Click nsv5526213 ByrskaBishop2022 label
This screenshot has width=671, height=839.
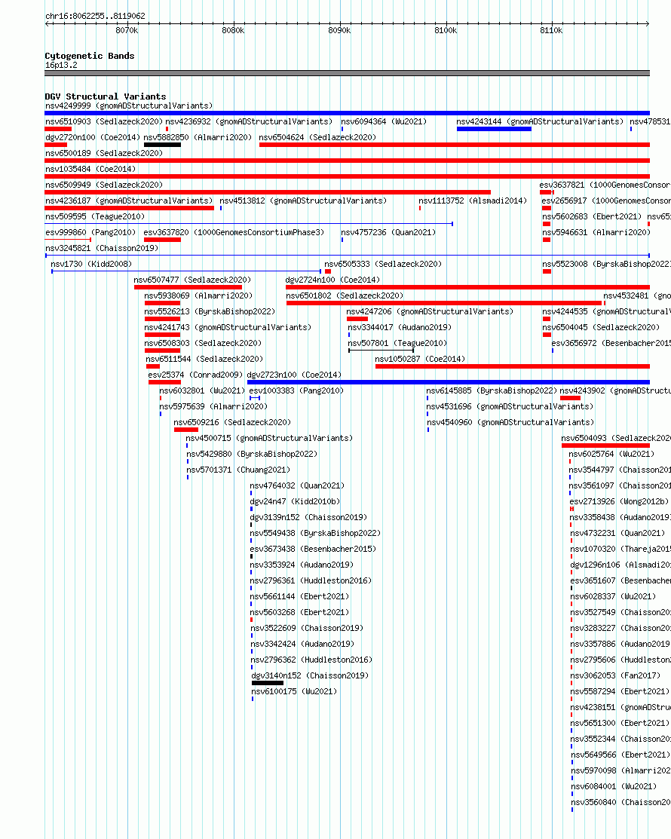click(x=210, y=311)
